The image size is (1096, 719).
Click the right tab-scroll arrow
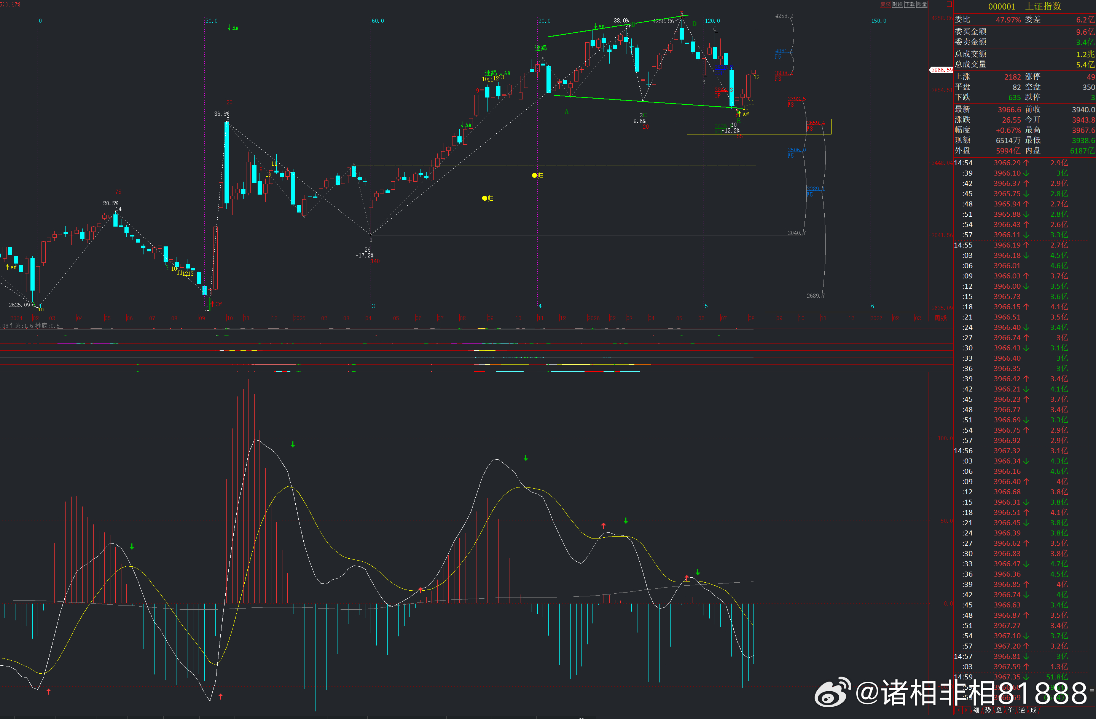coord(966,710)
